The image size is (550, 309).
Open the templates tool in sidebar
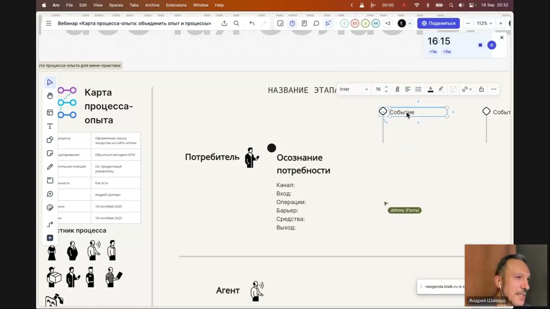pyautogui.click(x=50, y=112)
